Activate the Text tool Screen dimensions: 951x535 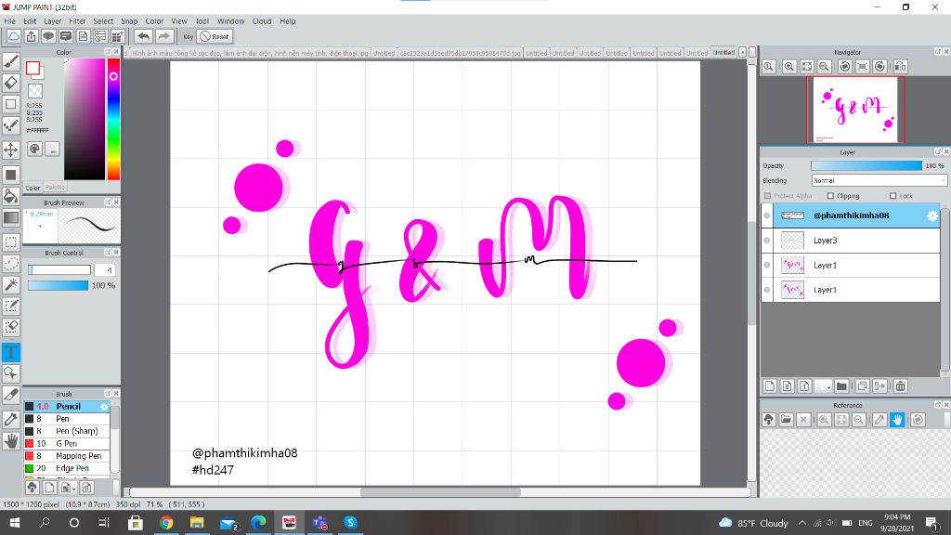[x=11, y=352]
